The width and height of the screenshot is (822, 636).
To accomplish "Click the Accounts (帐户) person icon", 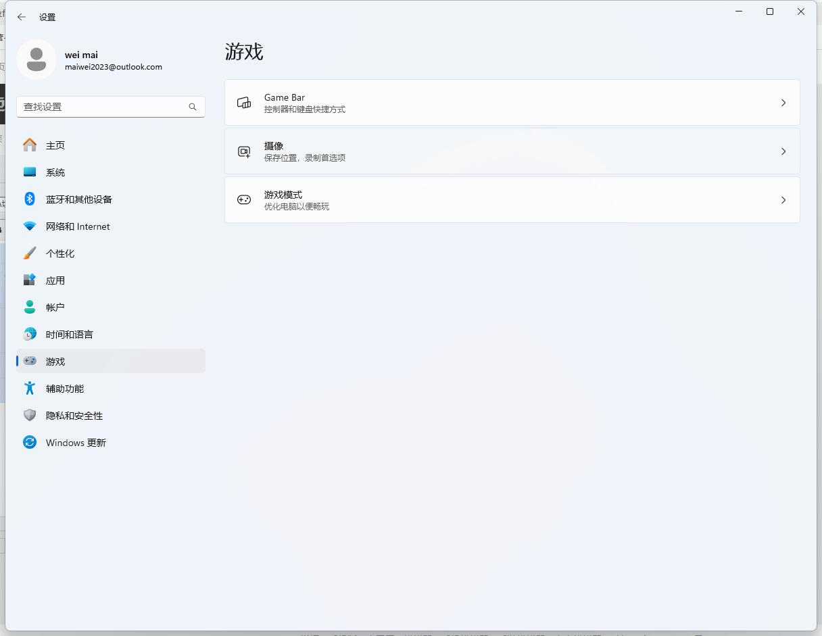I will click(30, 307).
